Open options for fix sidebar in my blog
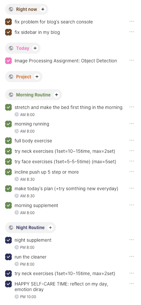This screenshot has height=305, width=141. click(x=132, y=32)
